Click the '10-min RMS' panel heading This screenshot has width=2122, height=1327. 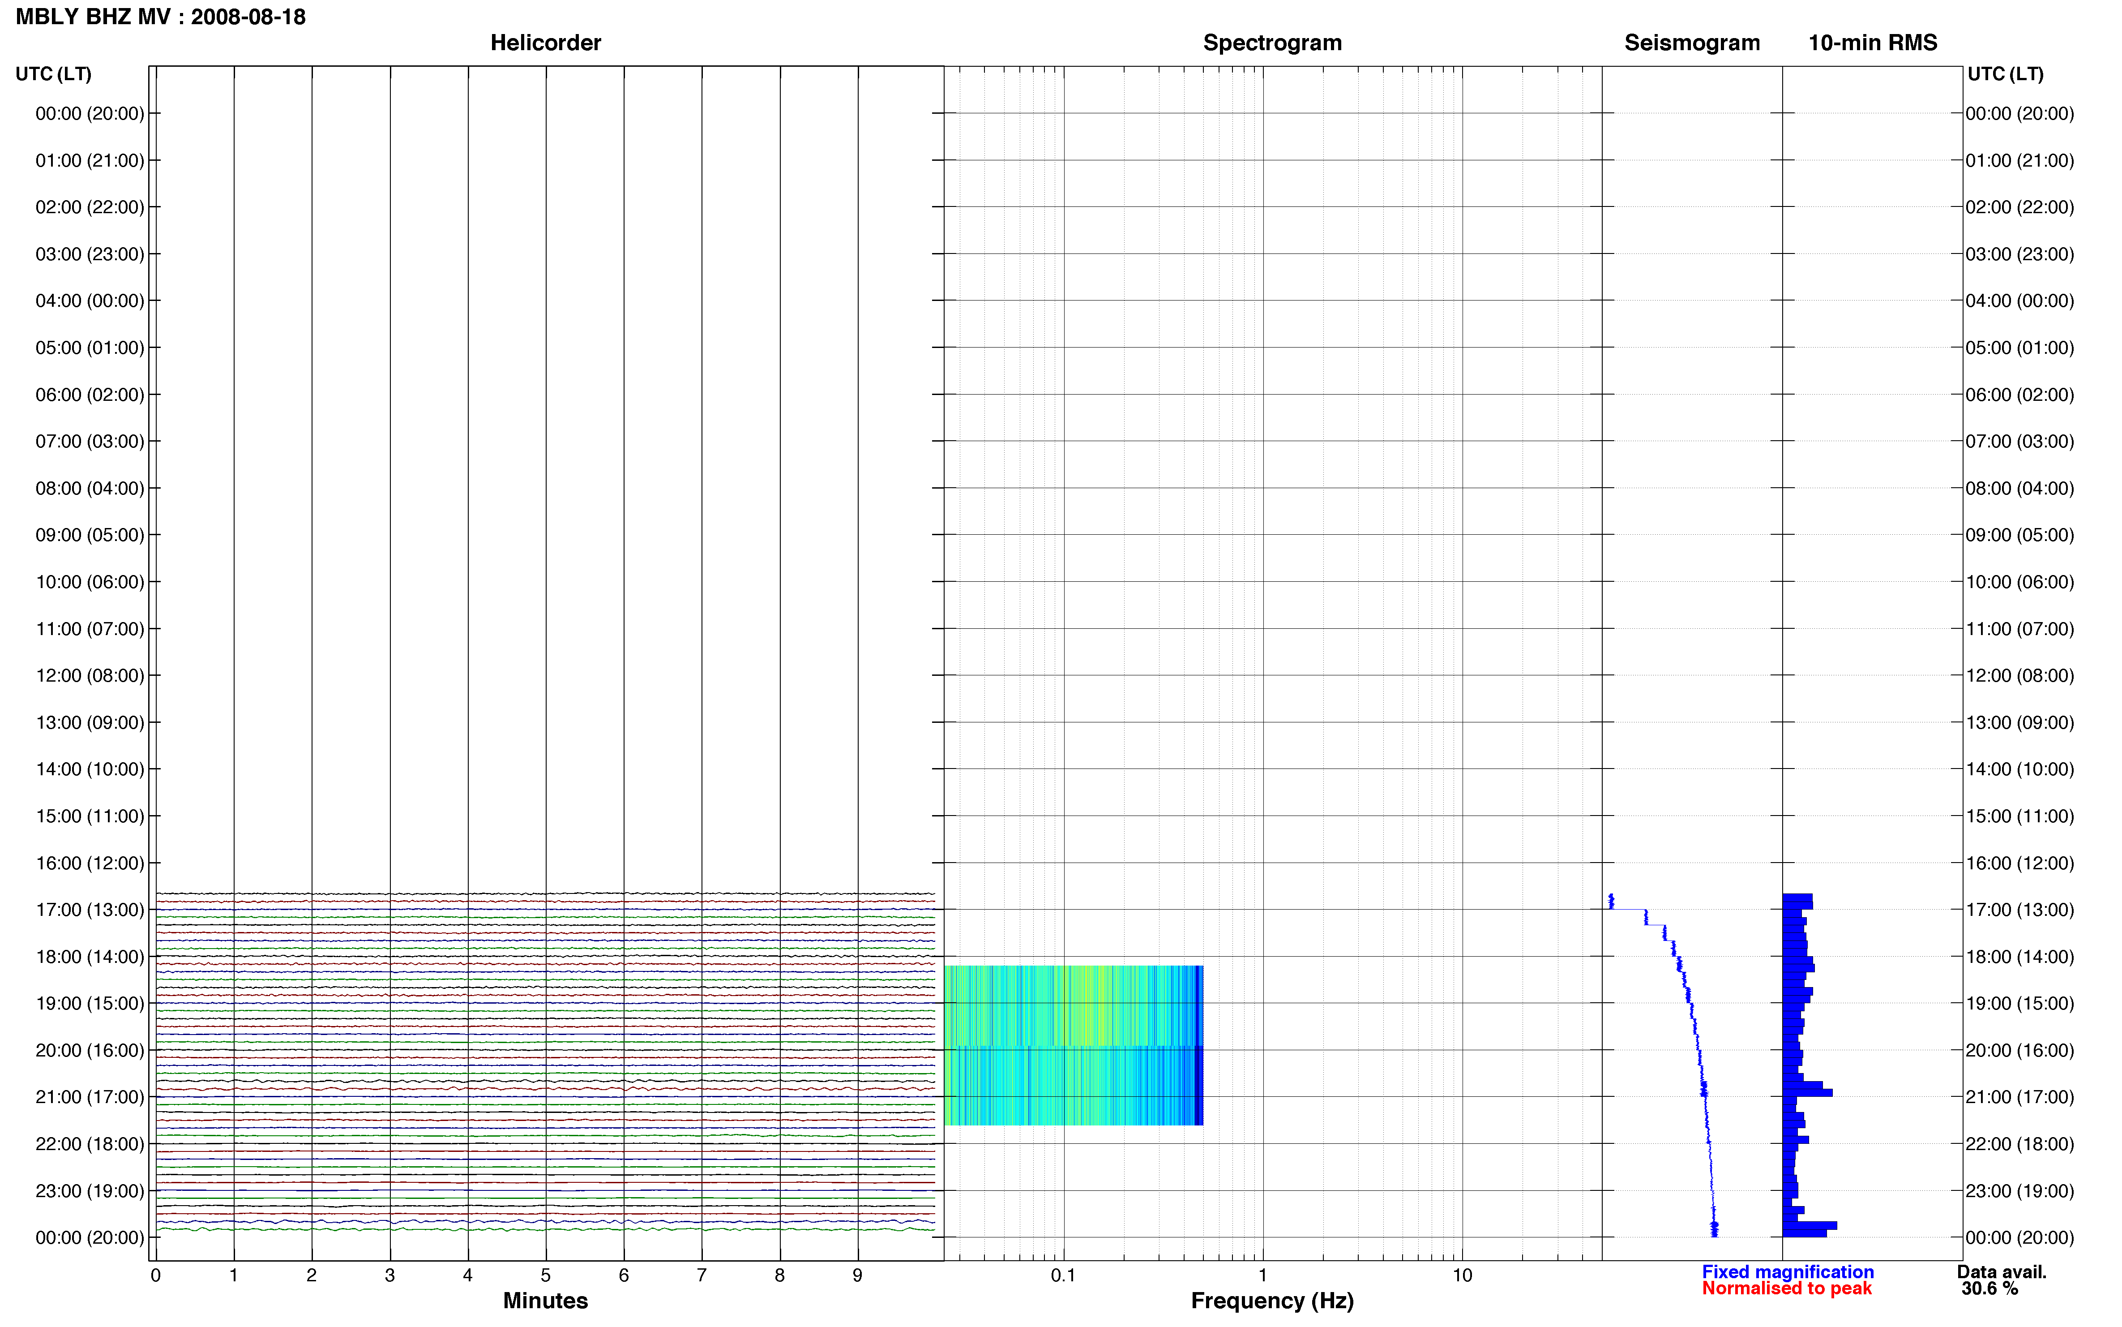pyautogui.click(x=1872, y=43)
